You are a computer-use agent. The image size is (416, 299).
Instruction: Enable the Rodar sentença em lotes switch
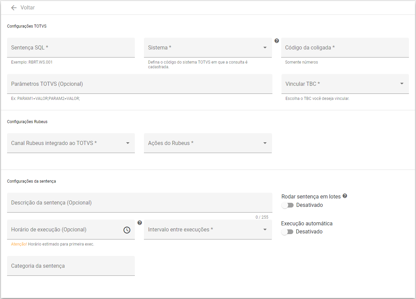pyautogui.click(x=288, y=205)
